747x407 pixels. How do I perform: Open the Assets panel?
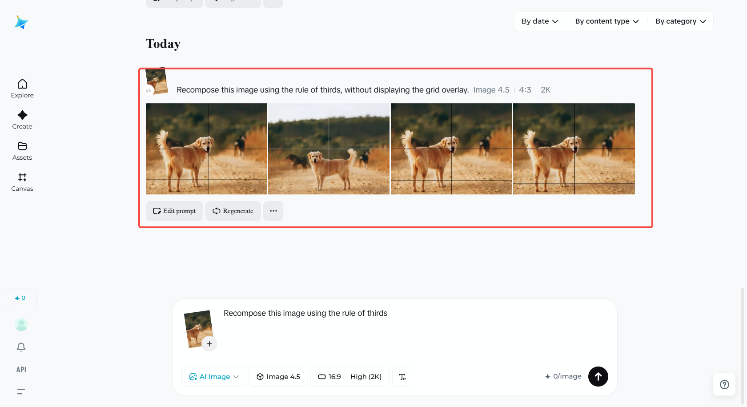[x=22, y=151]
